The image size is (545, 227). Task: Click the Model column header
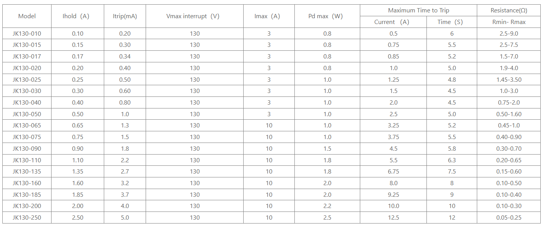tap(27, 16)
